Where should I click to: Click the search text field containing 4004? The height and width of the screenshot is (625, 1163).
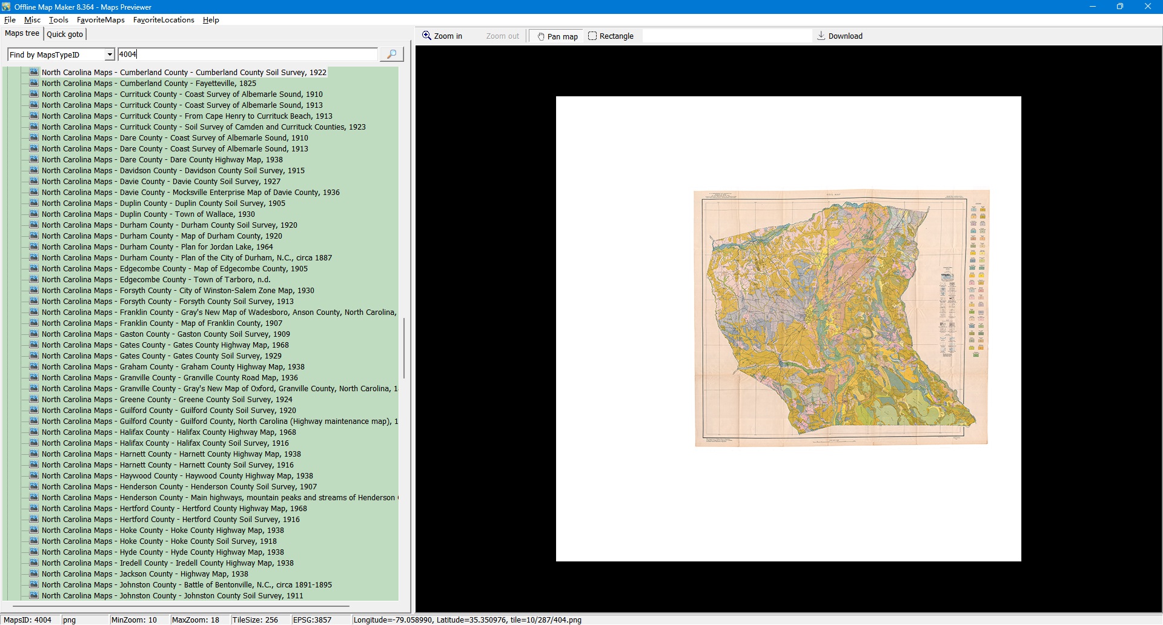[x=247, y=55]
